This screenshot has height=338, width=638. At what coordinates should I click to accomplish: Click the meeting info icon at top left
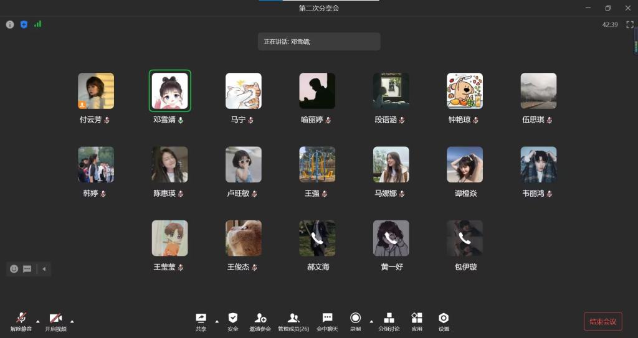click(10, 24)
